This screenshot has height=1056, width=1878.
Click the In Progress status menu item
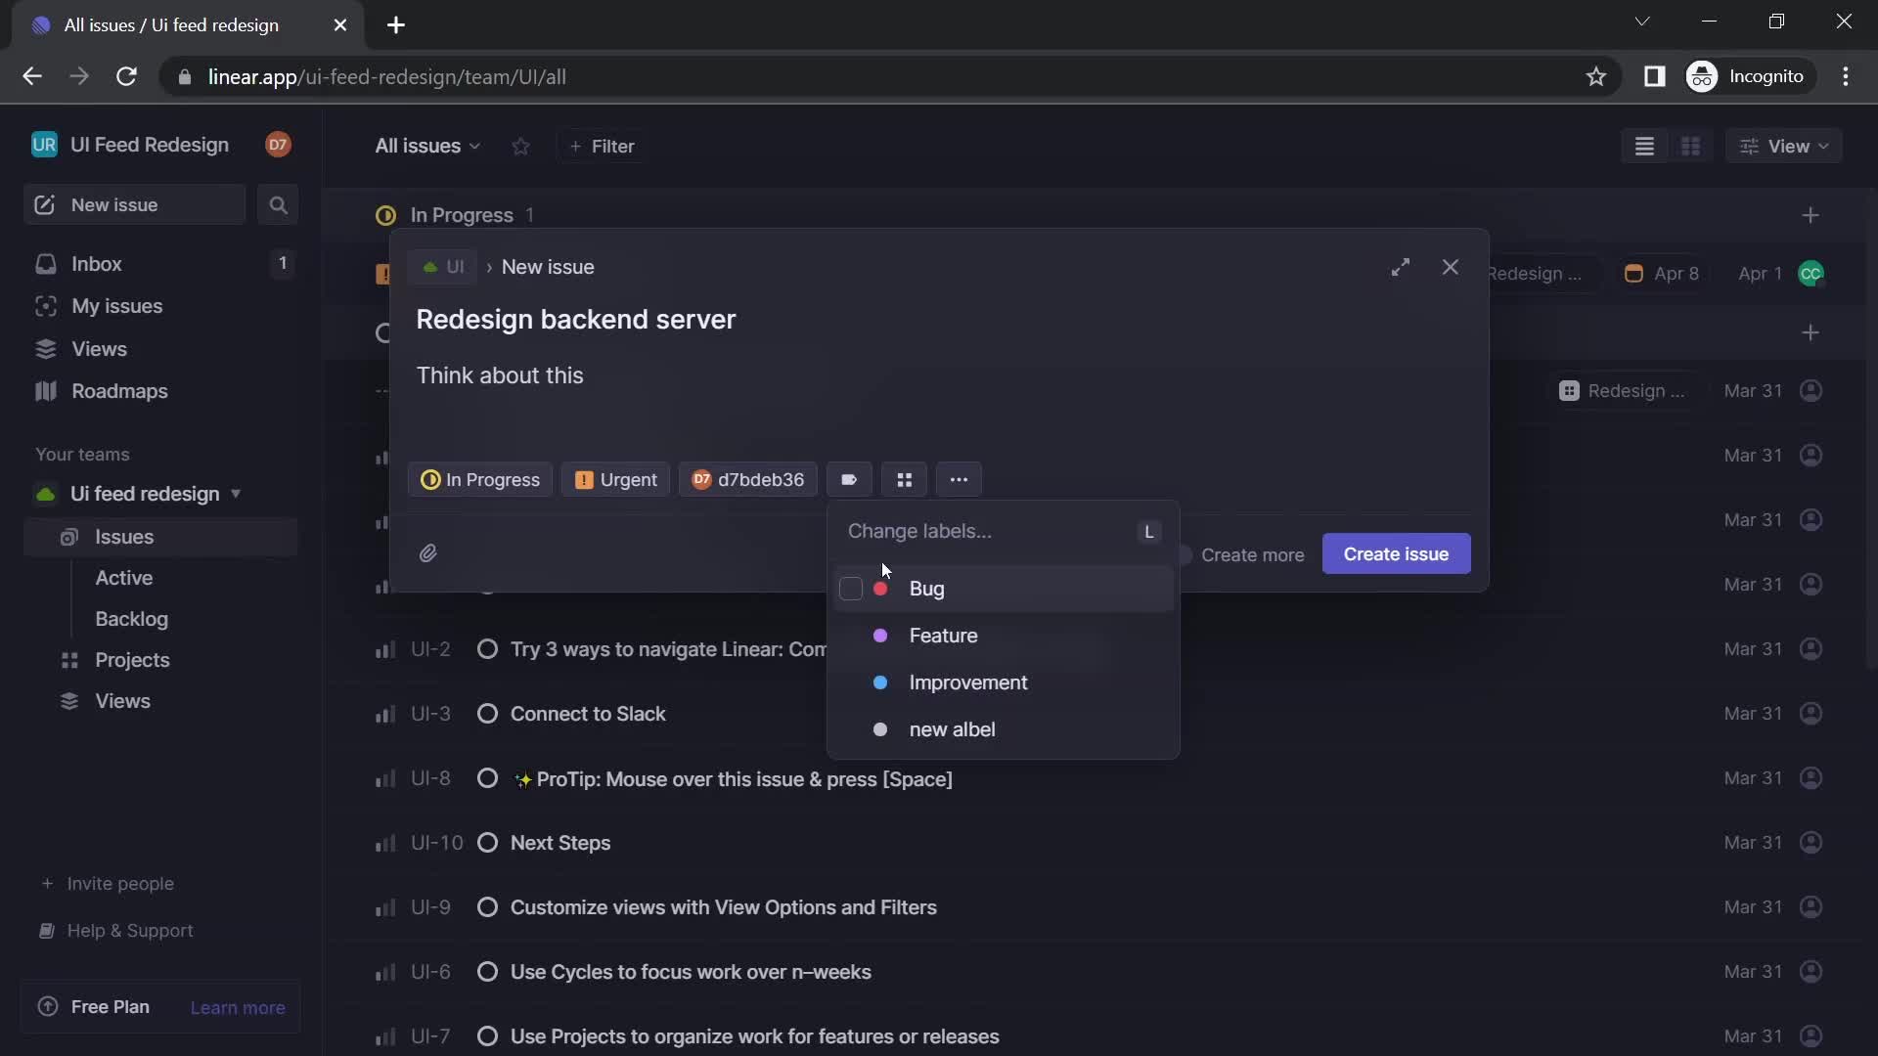pos(480,480)
